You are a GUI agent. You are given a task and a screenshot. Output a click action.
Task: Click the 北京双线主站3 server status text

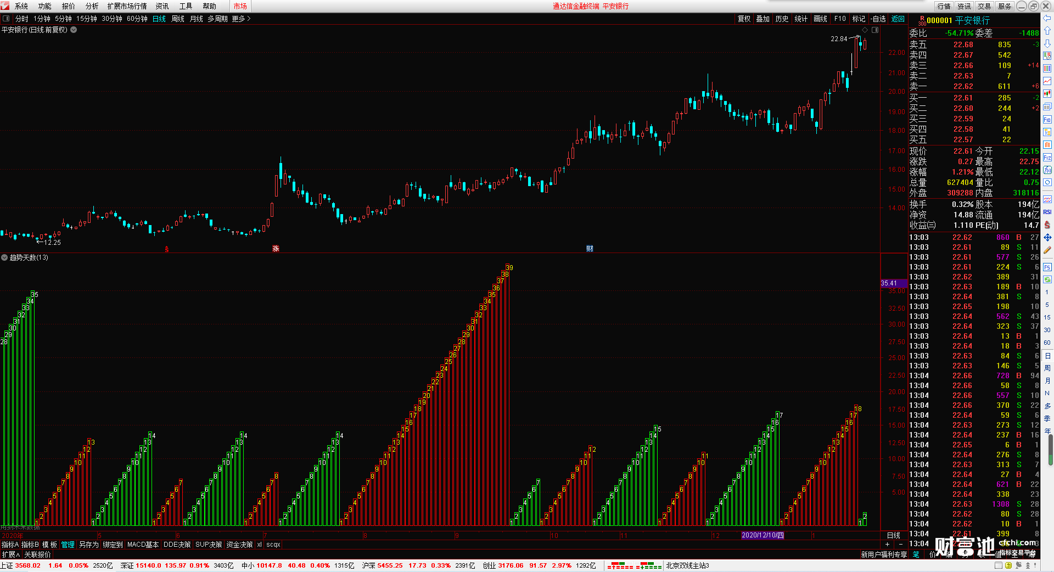[x=687, y=565]
